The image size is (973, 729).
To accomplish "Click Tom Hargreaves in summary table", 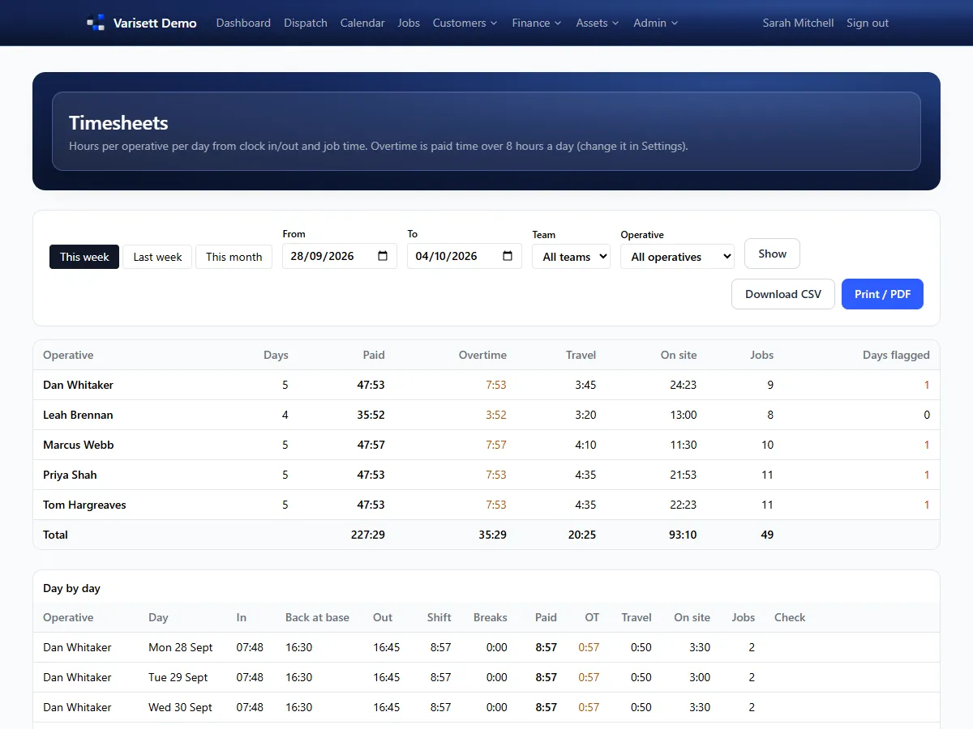I will (x=84, y=505).
